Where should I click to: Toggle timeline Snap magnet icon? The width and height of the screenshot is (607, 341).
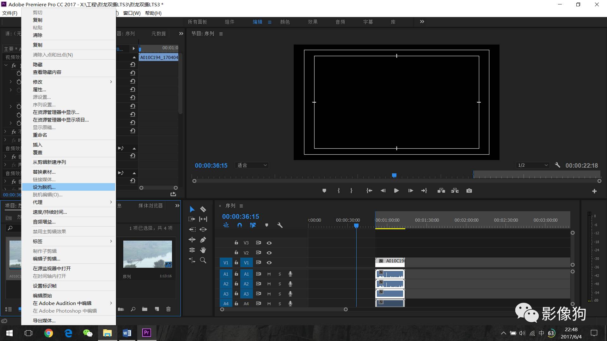pyautogui.click(x=239, y=225)
